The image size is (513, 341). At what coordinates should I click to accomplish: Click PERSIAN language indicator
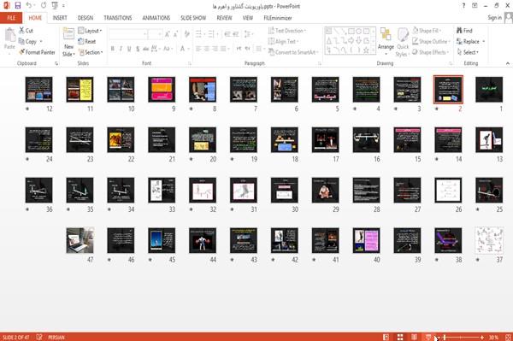(56, 338)
